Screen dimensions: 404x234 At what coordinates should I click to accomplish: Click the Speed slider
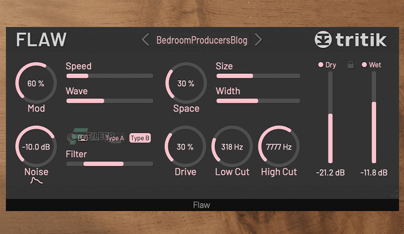[110, 76]
